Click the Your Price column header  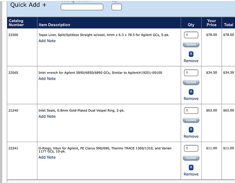tap(212, 23)
